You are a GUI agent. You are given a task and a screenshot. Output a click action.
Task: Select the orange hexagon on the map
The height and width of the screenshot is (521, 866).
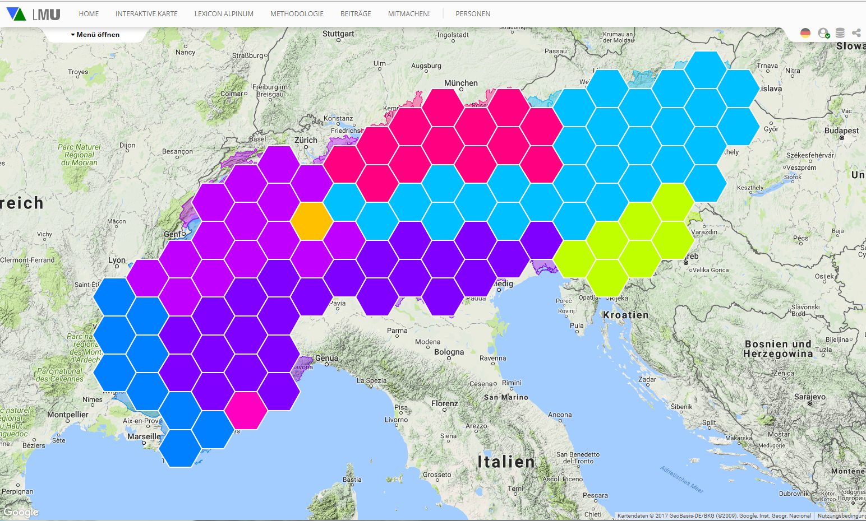coord(312,221)
